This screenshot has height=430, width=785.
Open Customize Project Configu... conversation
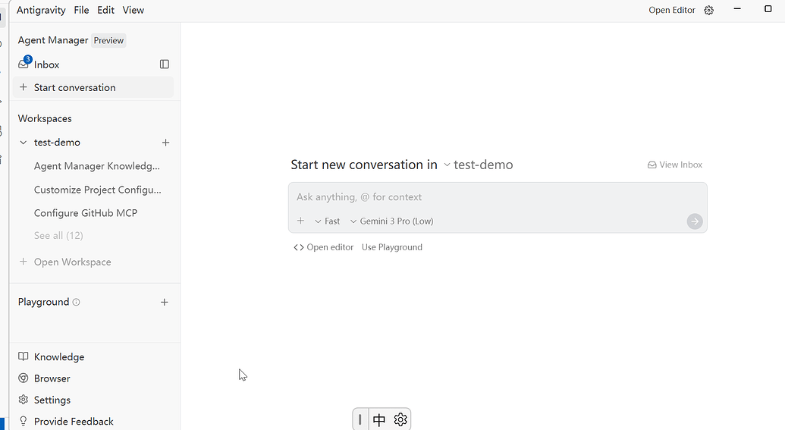click(x=98, y=190)
